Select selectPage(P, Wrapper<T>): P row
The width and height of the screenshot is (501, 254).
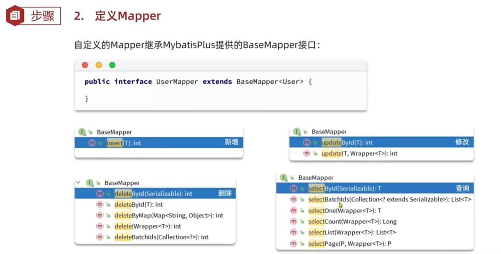point(375,244)
